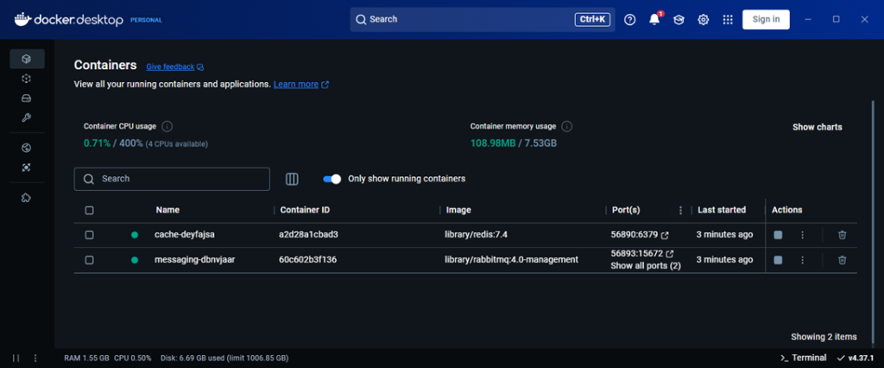Open the Extensions puzzle icon in sidebar
This screenshot has width=884, height=368.
pos(27,198)
